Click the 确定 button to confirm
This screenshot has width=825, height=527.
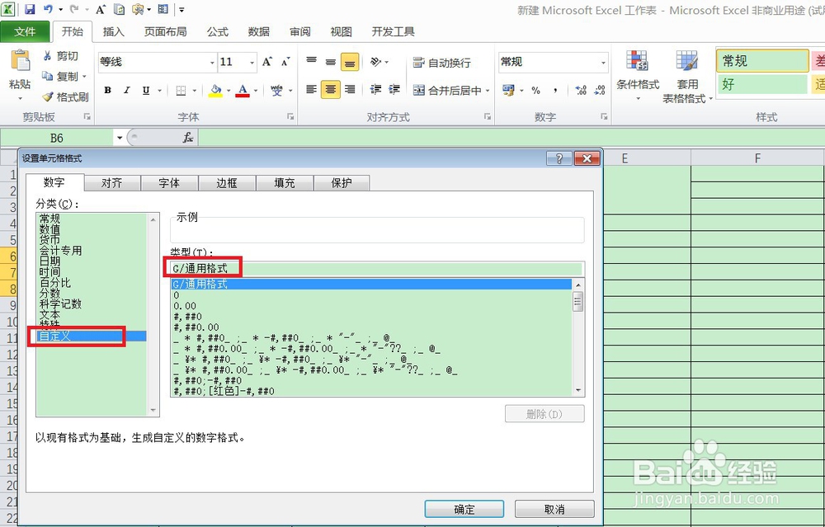point(464,509)
